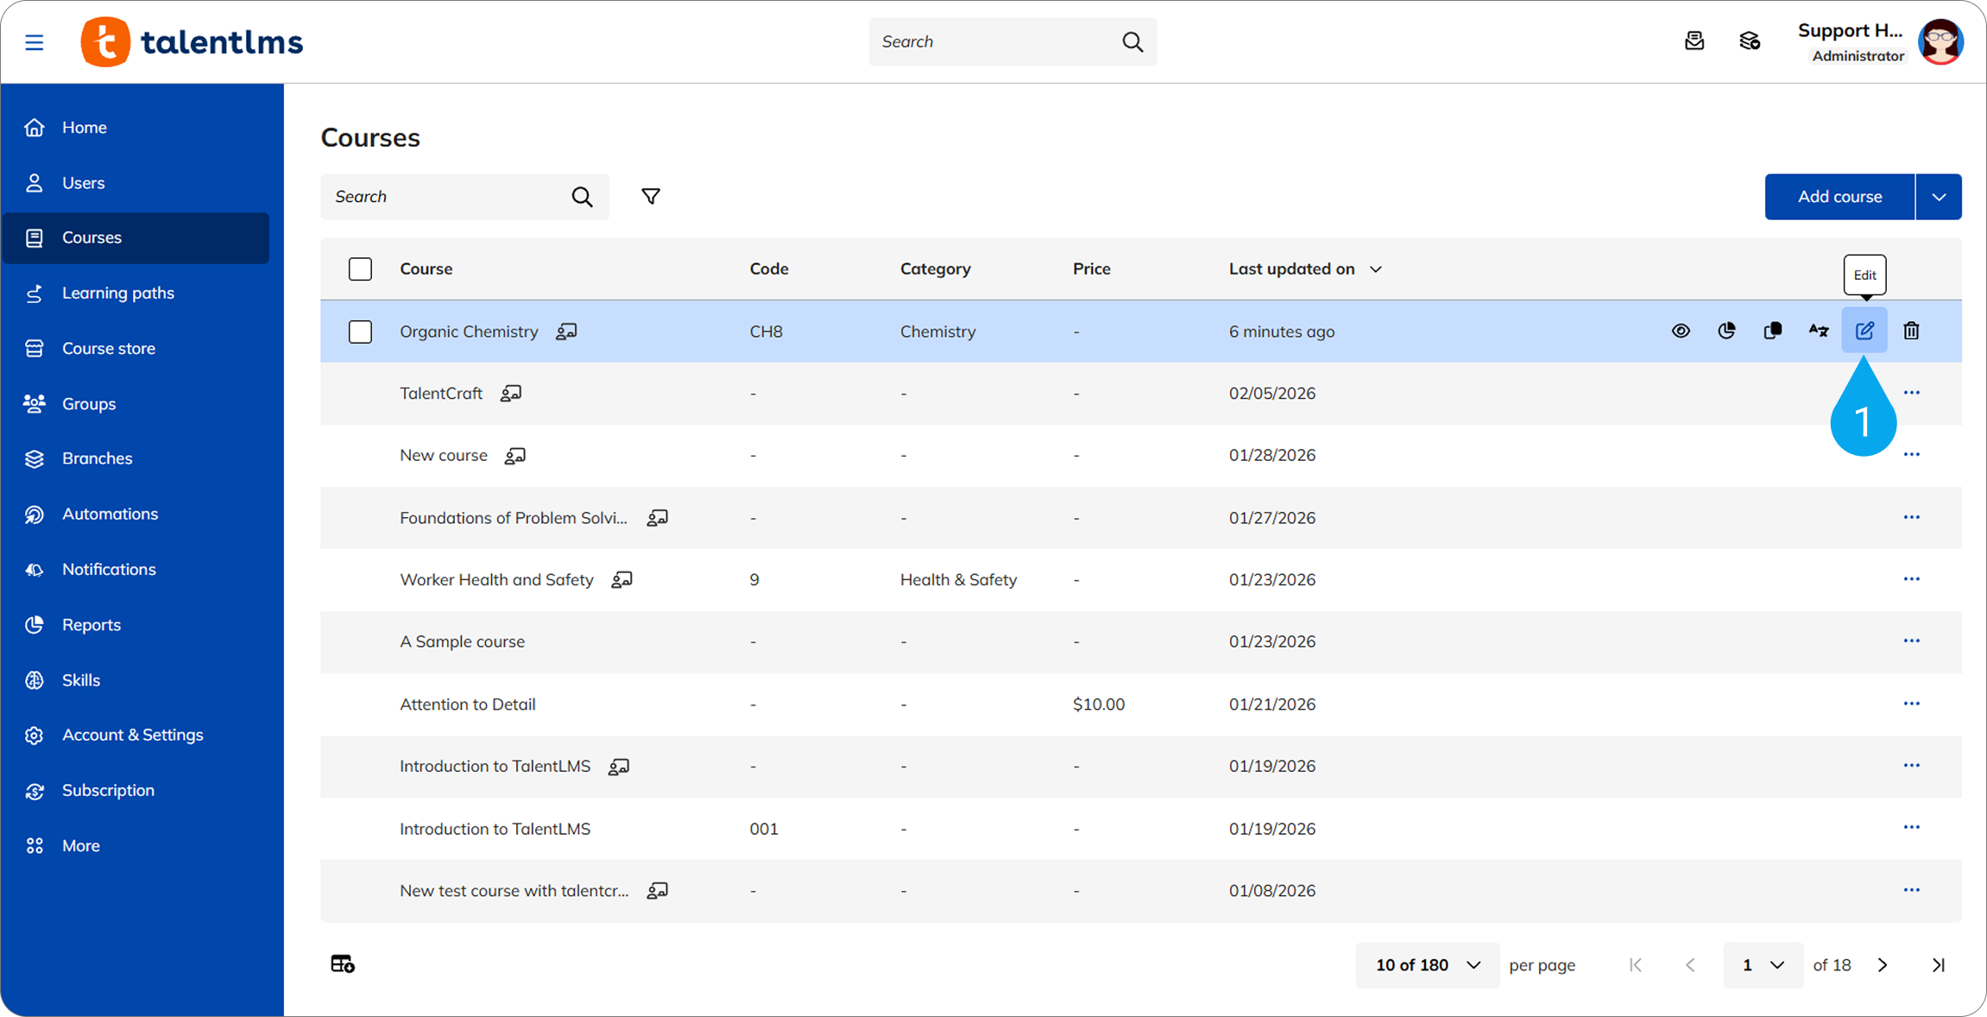
Task: Open the table column customization icon
Action: pyautogui.click(x=343, y=963)
